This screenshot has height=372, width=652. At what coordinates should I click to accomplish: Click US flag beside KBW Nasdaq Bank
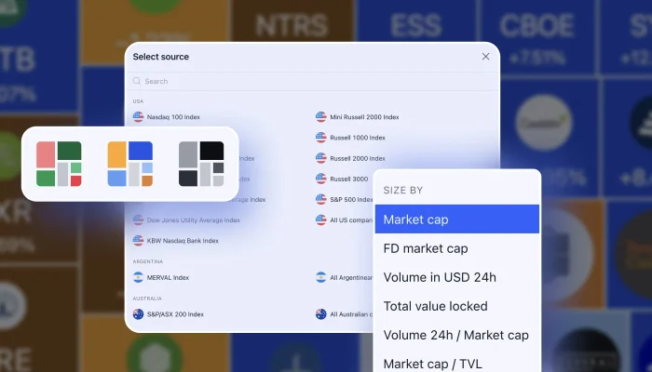tap(138, 240)
